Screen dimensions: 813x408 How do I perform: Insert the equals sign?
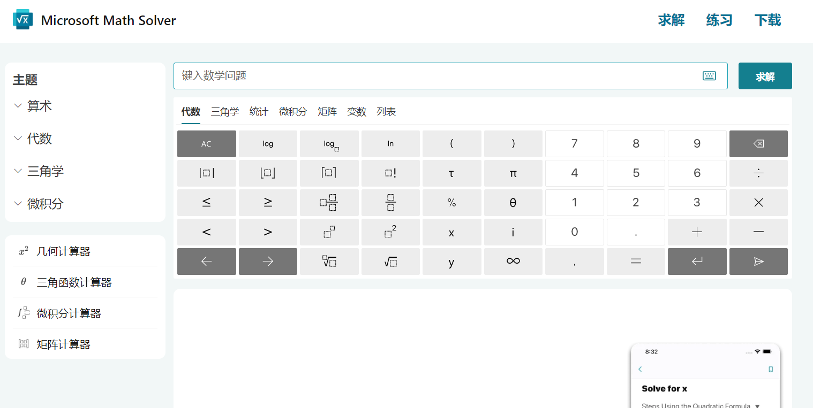636,261
